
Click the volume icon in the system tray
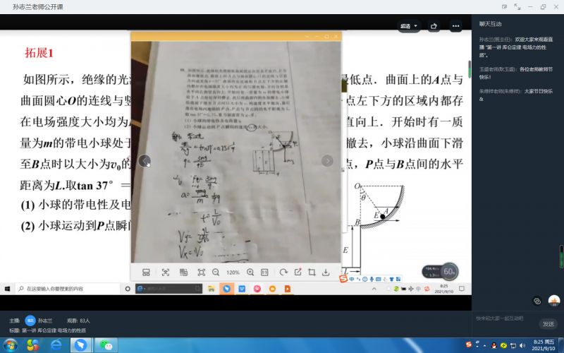[x=522, y=345]
